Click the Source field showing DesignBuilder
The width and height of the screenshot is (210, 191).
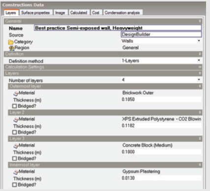click(161, 34)
